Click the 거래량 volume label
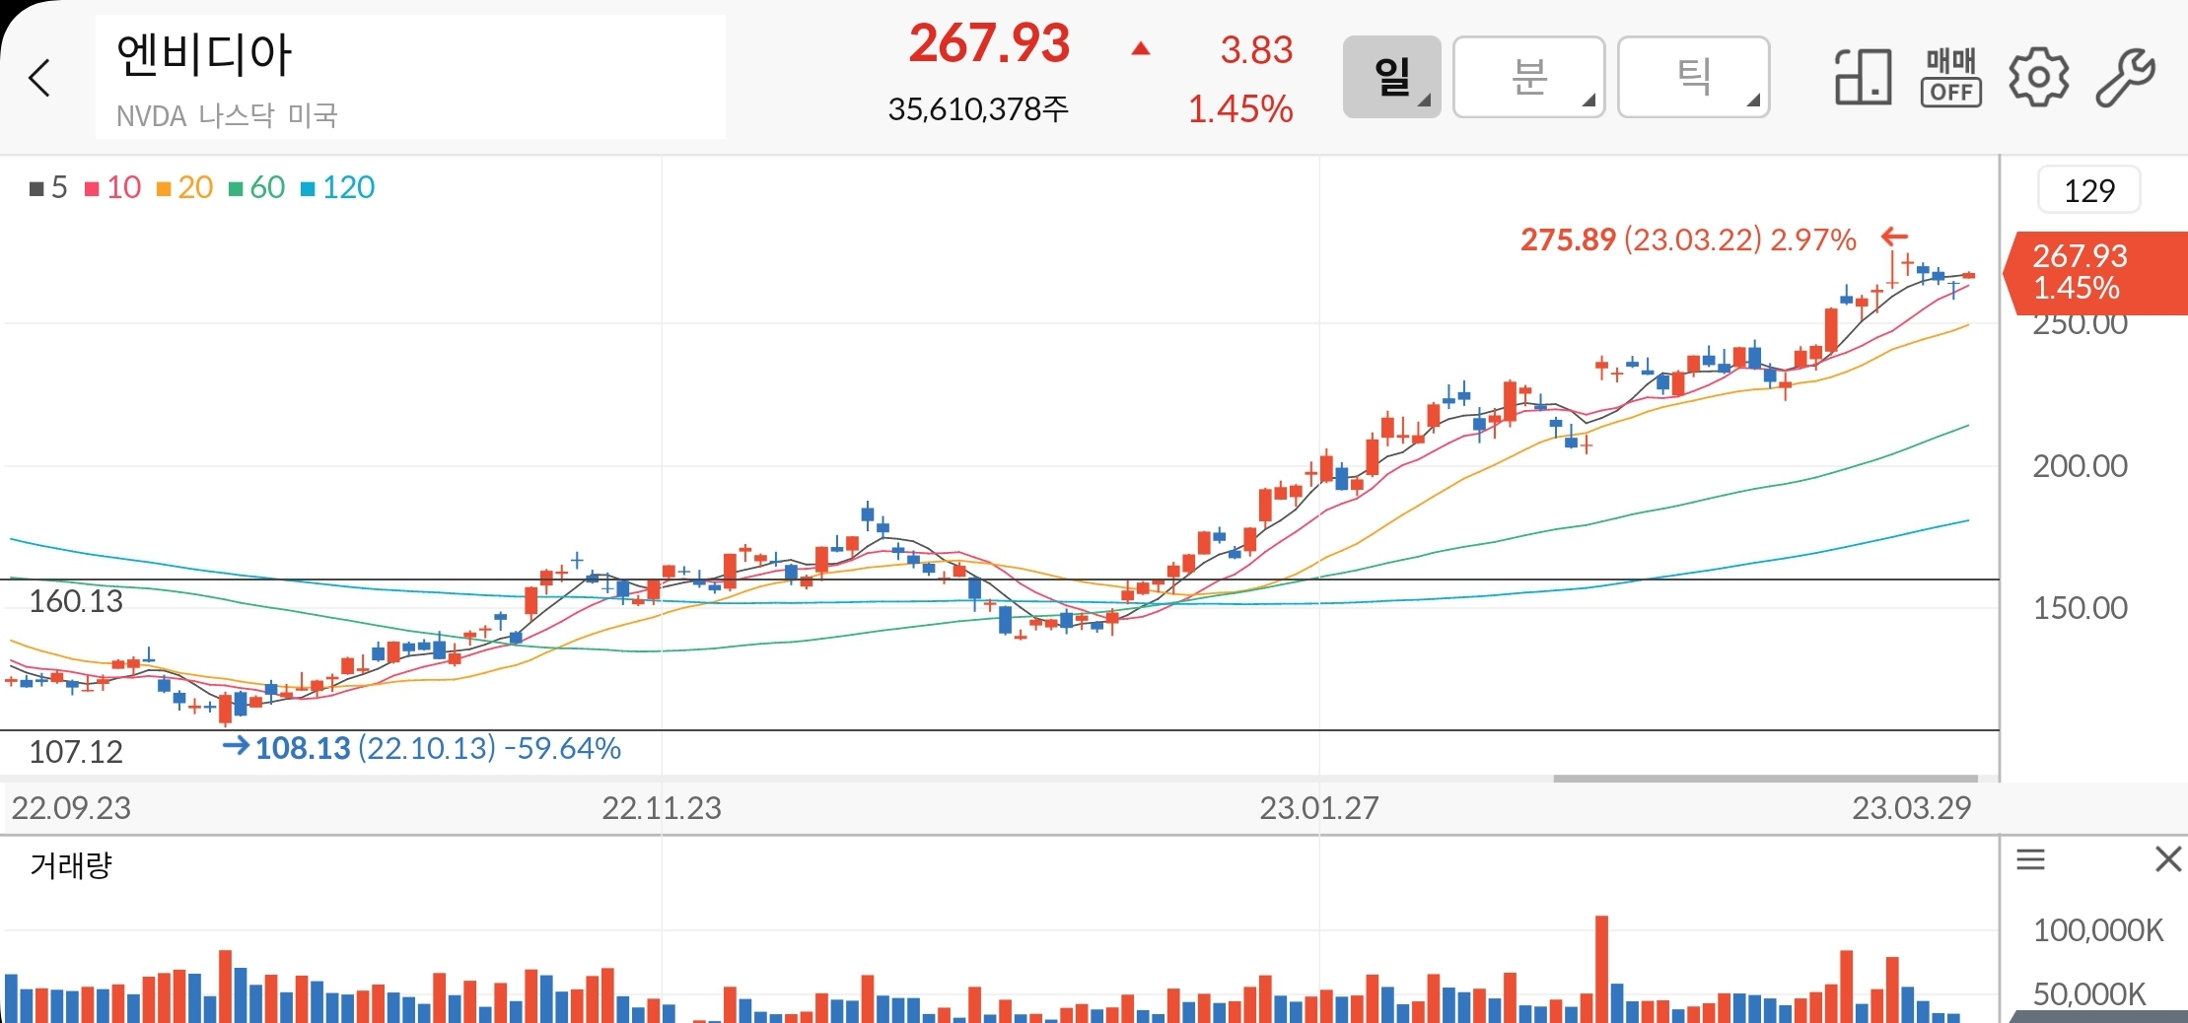 (x=71, y=865)
